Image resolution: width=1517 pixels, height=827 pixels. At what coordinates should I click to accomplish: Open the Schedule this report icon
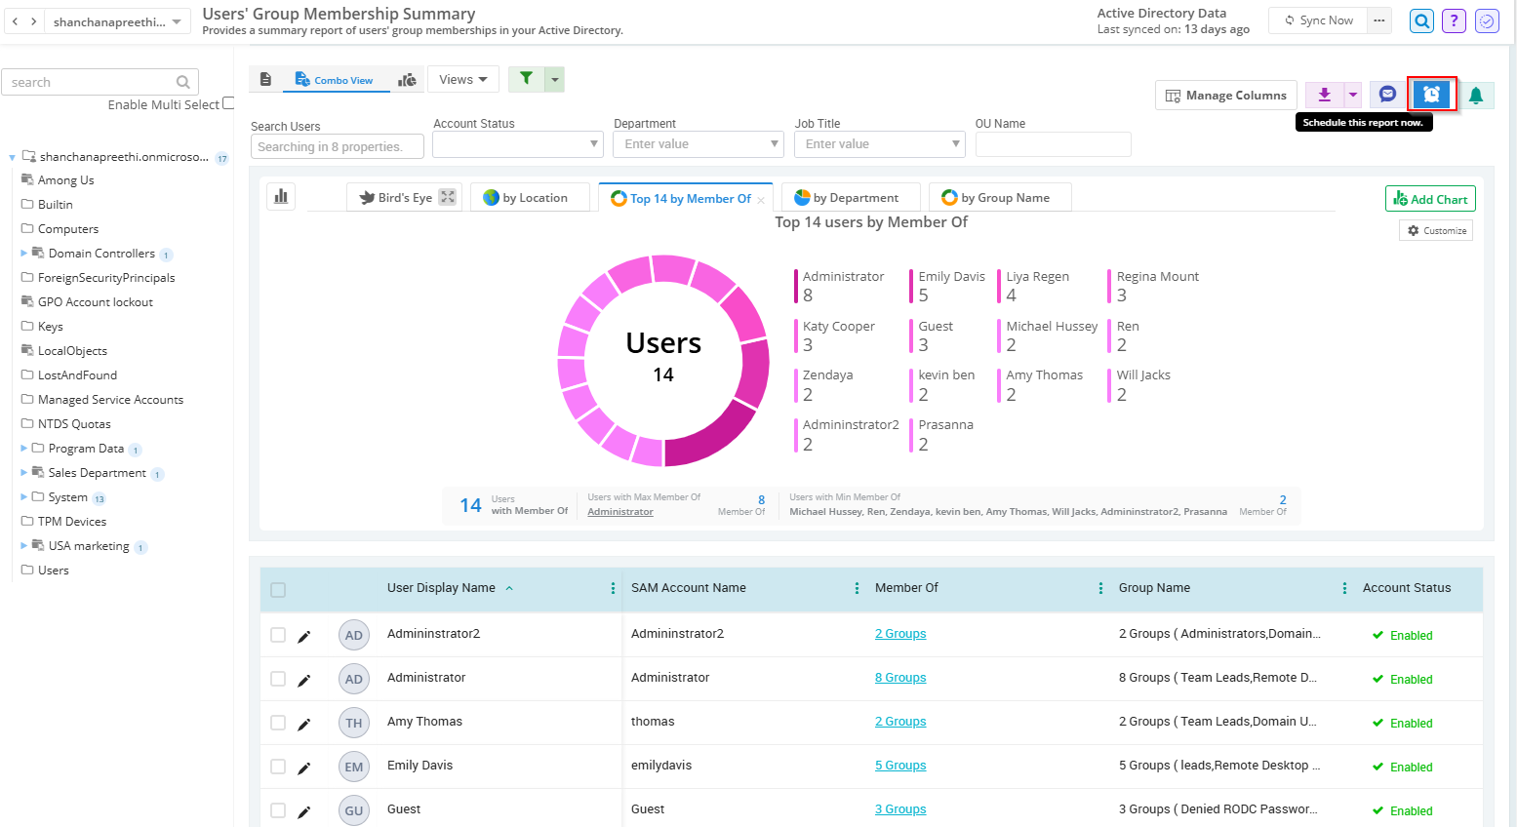coord(1430,95)
